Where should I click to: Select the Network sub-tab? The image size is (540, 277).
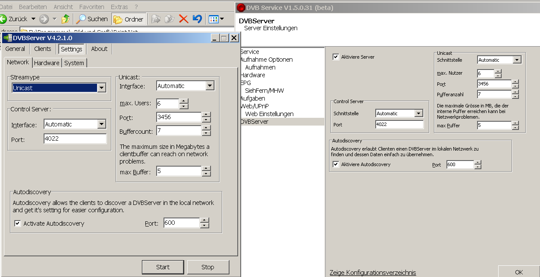[18, 62]
